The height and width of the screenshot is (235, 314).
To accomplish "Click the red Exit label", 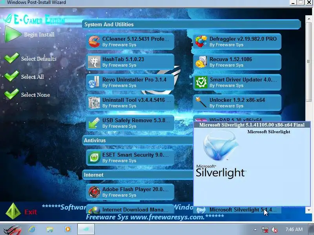I will pyautogui.click(x=31, y=212).
